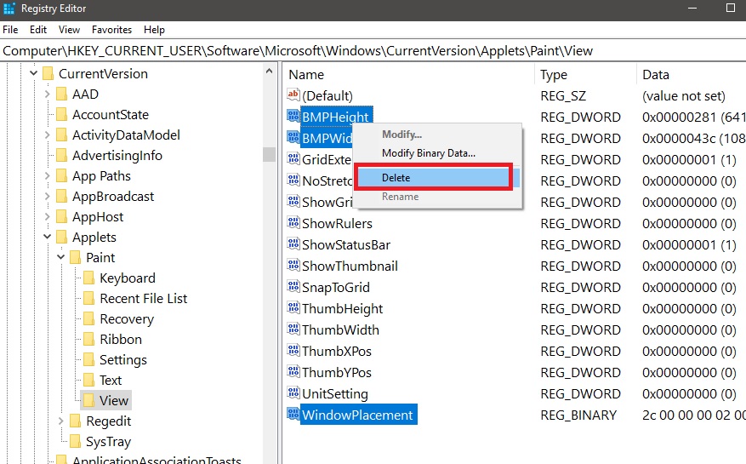This screenshot has width=746, height=464.
Task: Click tree pane scroll-up arrow
Action: 270,71
